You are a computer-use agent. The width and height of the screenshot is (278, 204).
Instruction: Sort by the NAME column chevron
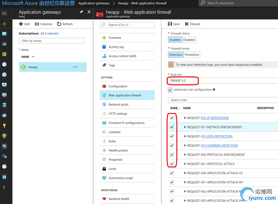tap(33, 57)
